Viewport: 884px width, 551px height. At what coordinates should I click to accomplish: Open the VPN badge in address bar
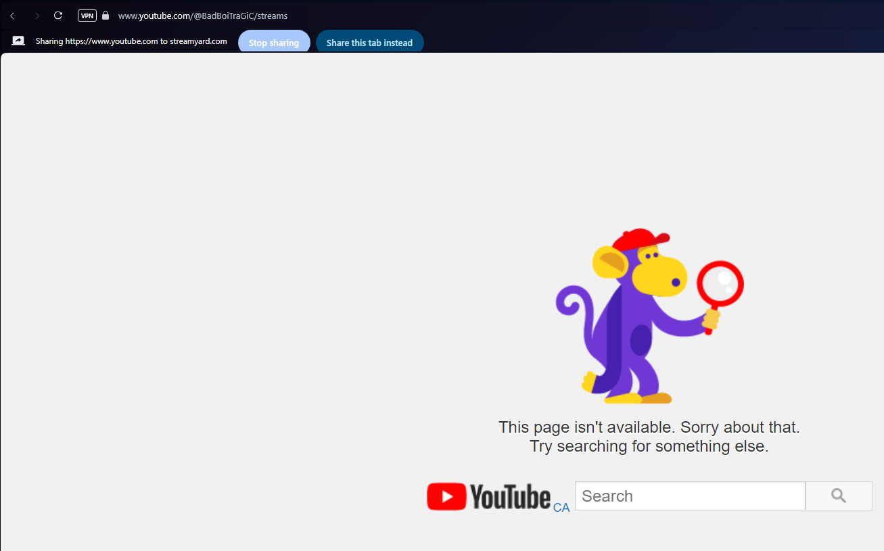[x=87, y=16]
